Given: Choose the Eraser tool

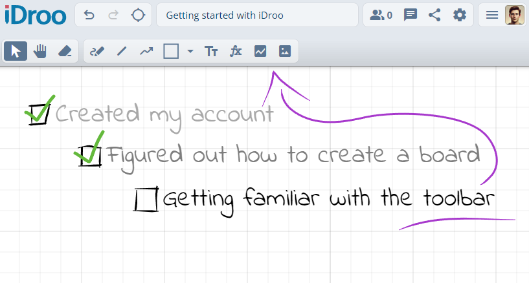Looking at the screenshot, I should point(65,51).
